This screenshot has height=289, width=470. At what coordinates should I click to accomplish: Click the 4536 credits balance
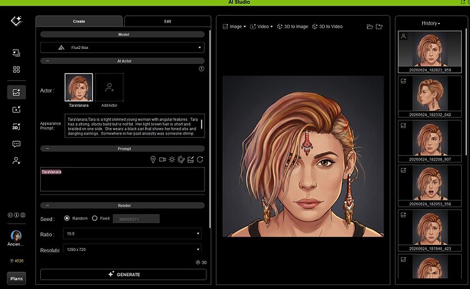[x=16, y=261]
